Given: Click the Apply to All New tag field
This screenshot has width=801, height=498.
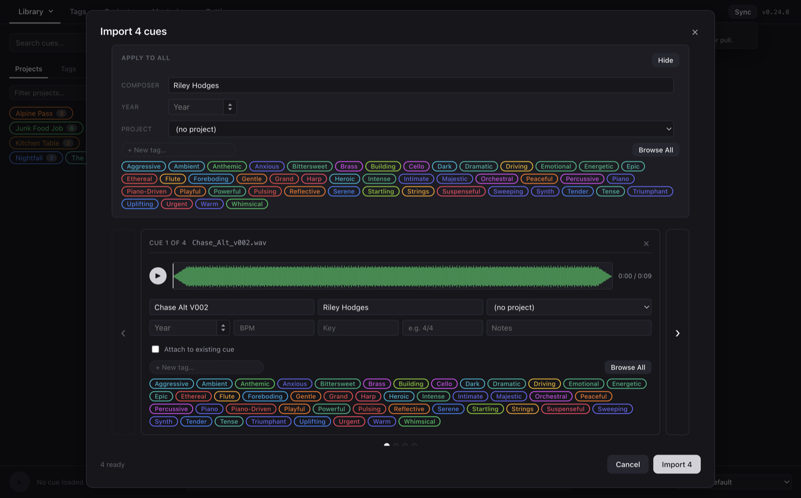Looking at the screenshot, I should [179, 150].
